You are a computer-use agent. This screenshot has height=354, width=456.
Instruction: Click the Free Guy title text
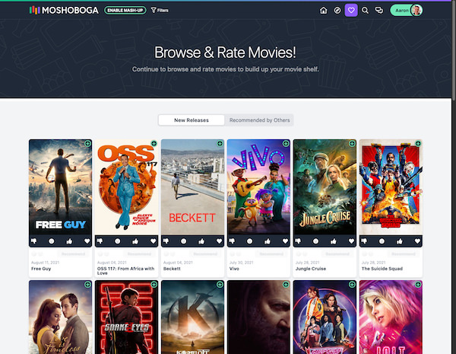[x=41, y=269]
